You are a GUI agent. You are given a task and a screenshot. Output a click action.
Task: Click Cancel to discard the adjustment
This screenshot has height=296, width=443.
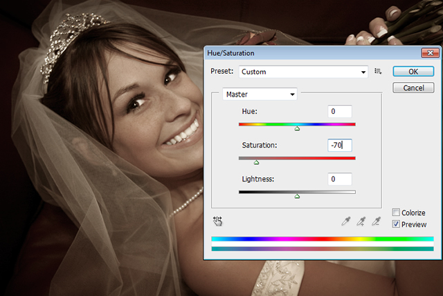(413, 88)
